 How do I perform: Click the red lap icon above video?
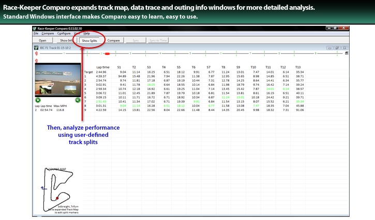pos(36,61)
